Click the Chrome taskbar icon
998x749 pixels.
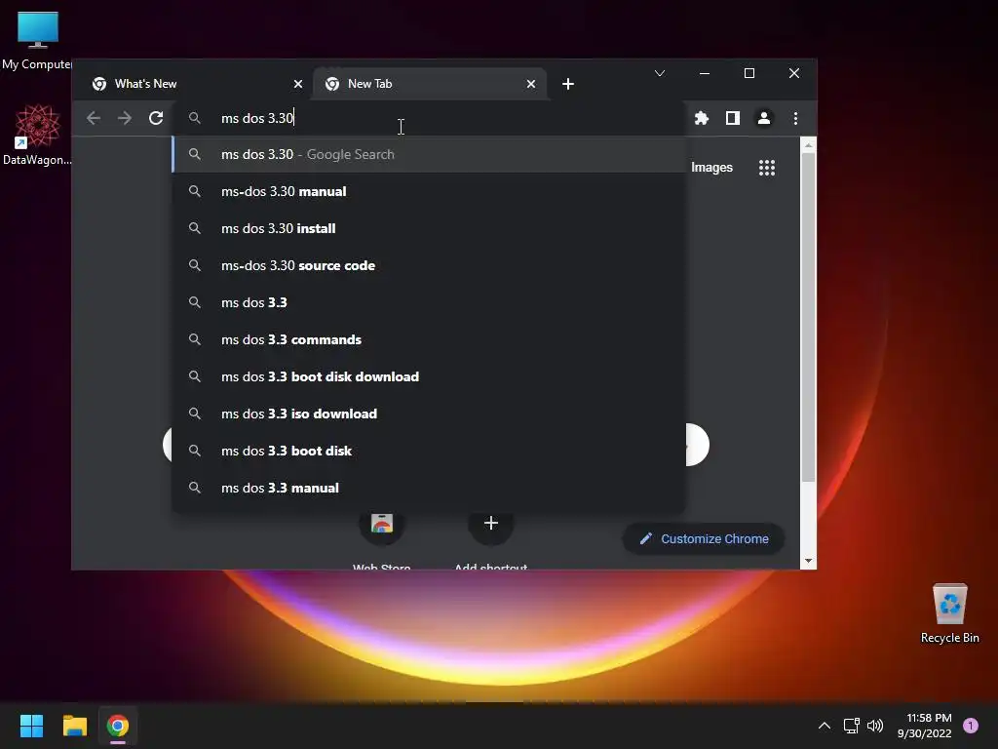pos(117,726)
